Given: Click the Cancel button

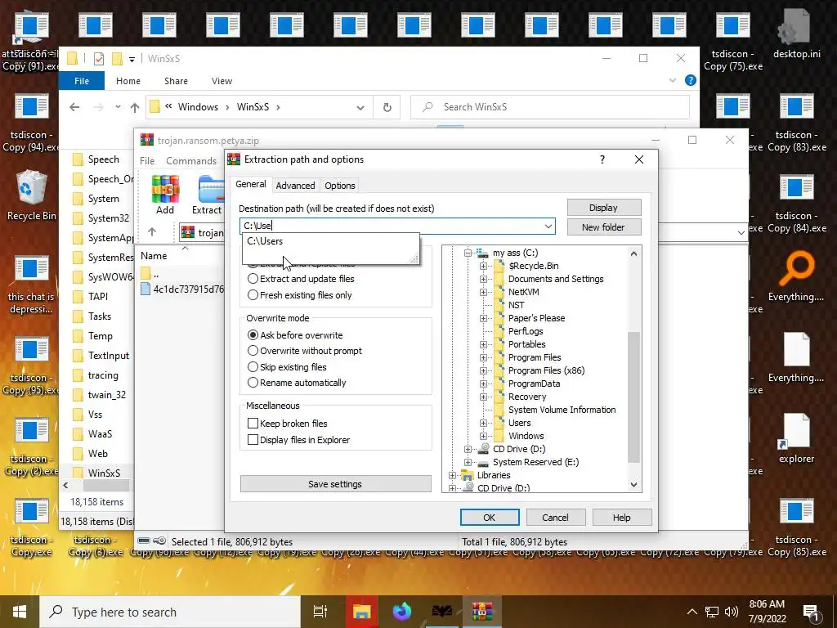Looking at the screenshot, I should 555,518.
